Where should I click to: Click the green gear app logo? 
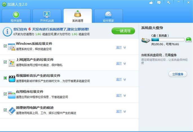pyautogui.click(x=4, y=5)
